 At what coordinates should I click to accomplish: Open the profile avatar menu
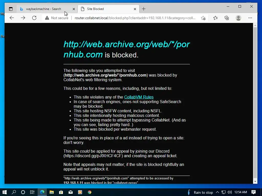click(x=238, y=18)
